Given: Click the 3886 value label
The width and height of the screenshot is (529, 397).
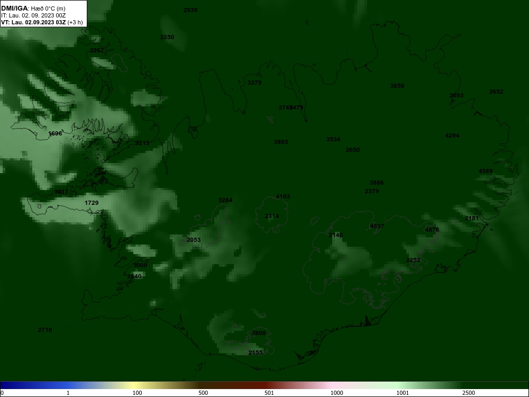Looking at the screenshot, I should 377,183.
